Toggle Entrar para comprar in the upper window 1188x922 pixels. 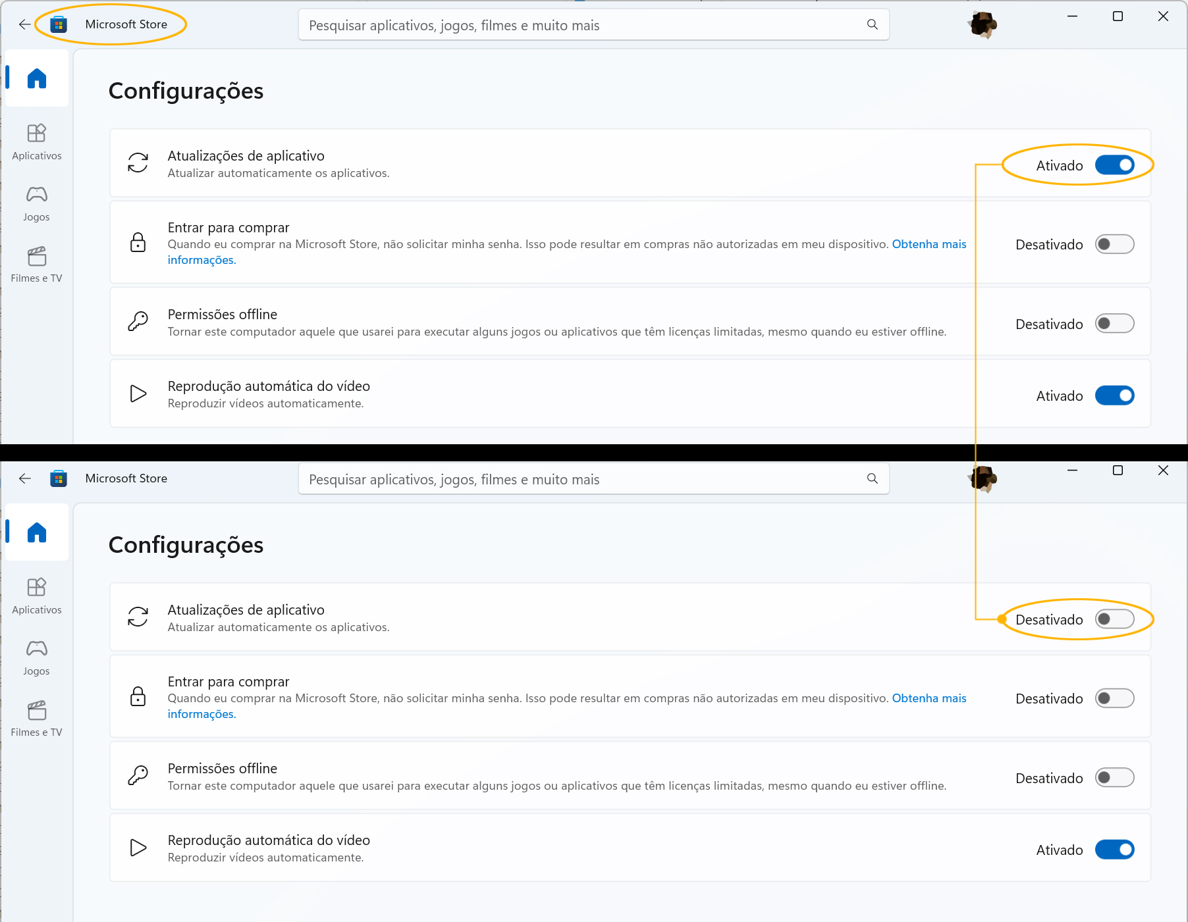1114,244
